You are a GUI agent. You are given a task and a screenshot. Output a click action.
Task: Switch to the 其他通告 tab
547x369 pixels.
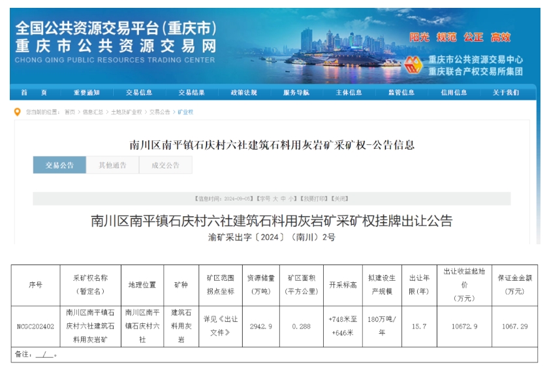pyautogui.click(x=112, y=165)
